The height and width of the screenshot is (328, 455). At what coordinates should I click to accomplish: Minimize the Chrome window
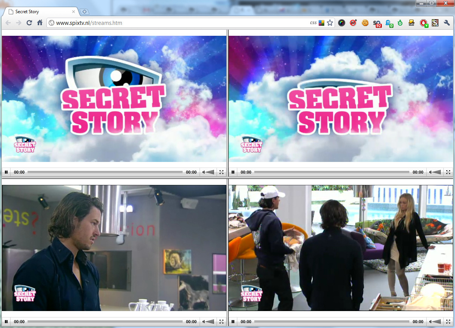[421, 3]
